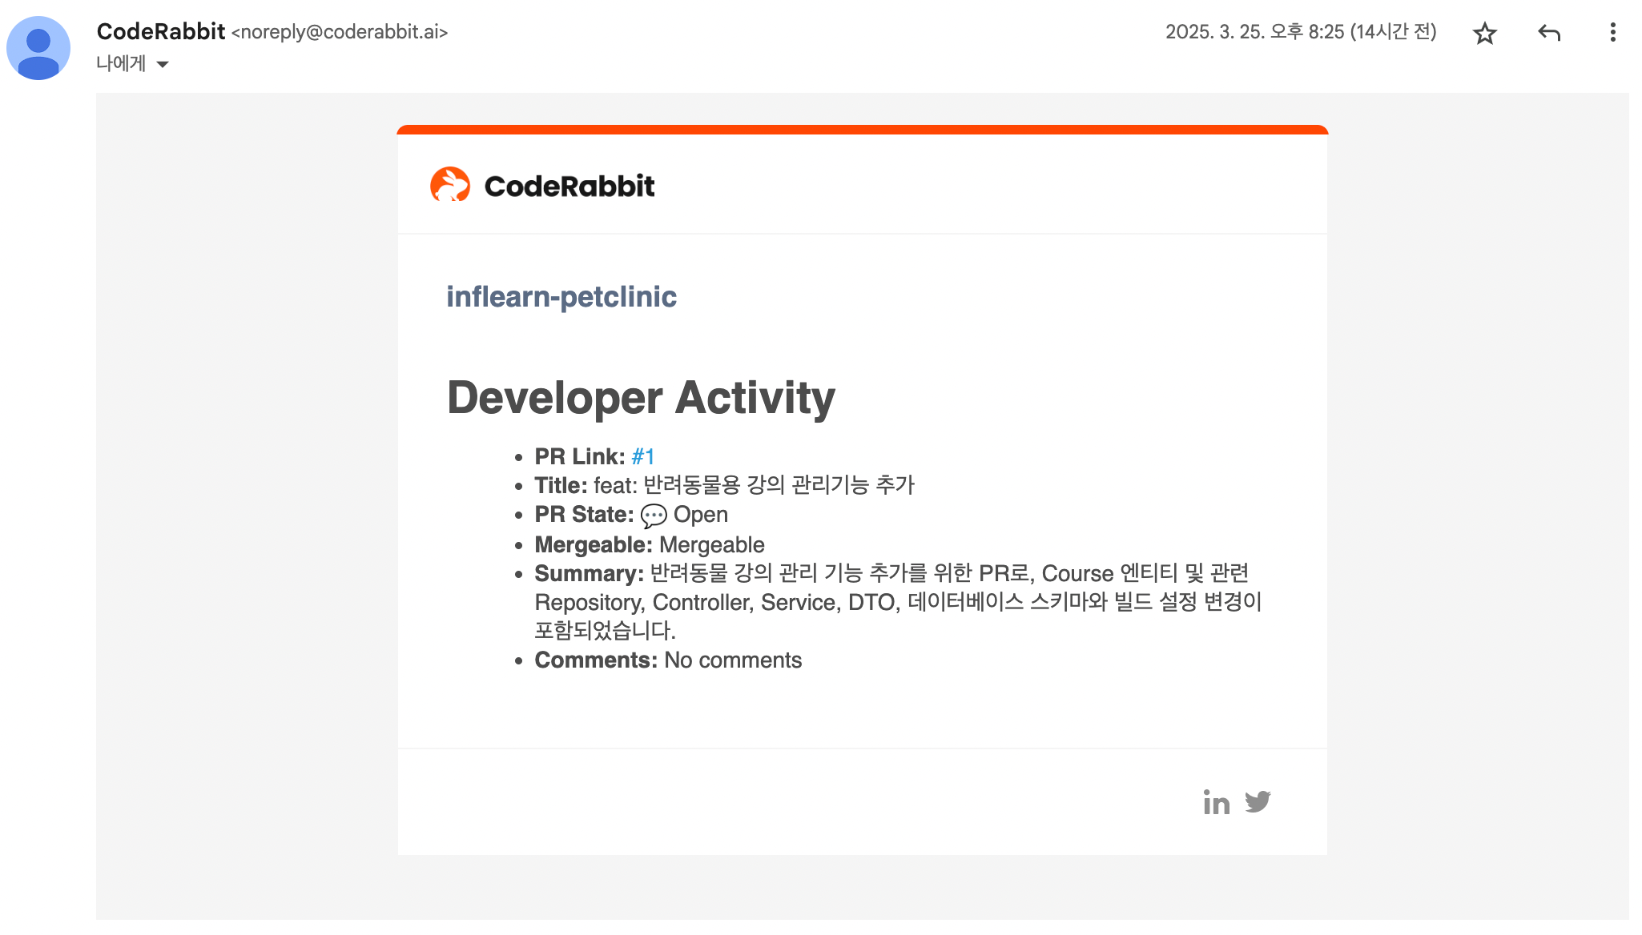1642x935 pixels.
Task: Click the speech bubble beside PR State
Action: tap(653, 516)
